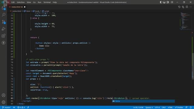Click html breadcrumb segment
194x109 pixels.
coord(28,11)
